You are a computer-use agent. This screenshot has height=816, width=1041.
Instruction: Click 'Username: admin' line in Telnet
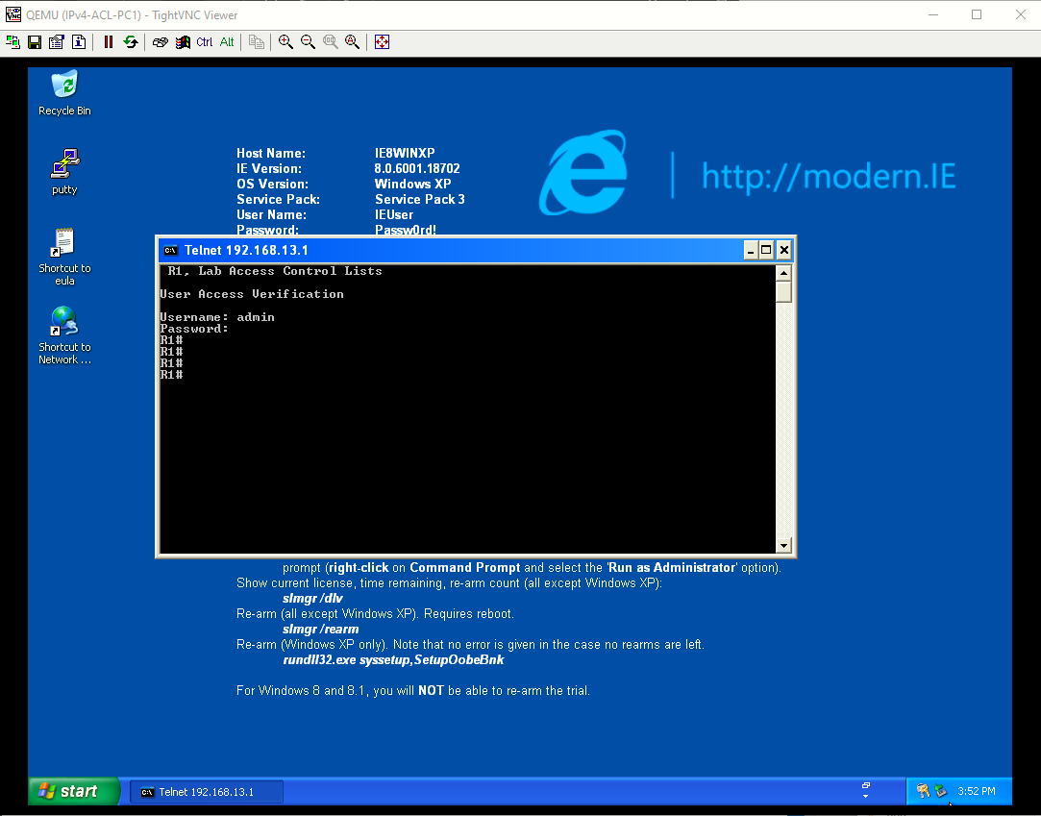pos(217,317)
